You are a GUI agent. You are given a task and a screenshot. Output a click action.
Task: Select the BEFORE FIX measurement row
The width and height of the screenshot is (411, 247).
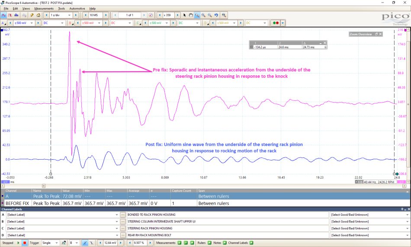205,203
